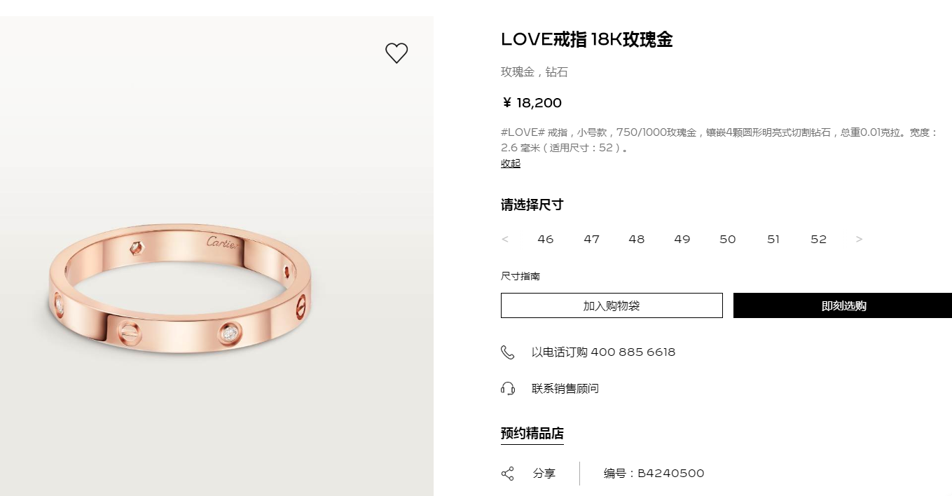Choose ring size 49
This screenshot has height=496, width=952.
pyautogui.click(x=682, y=240)
